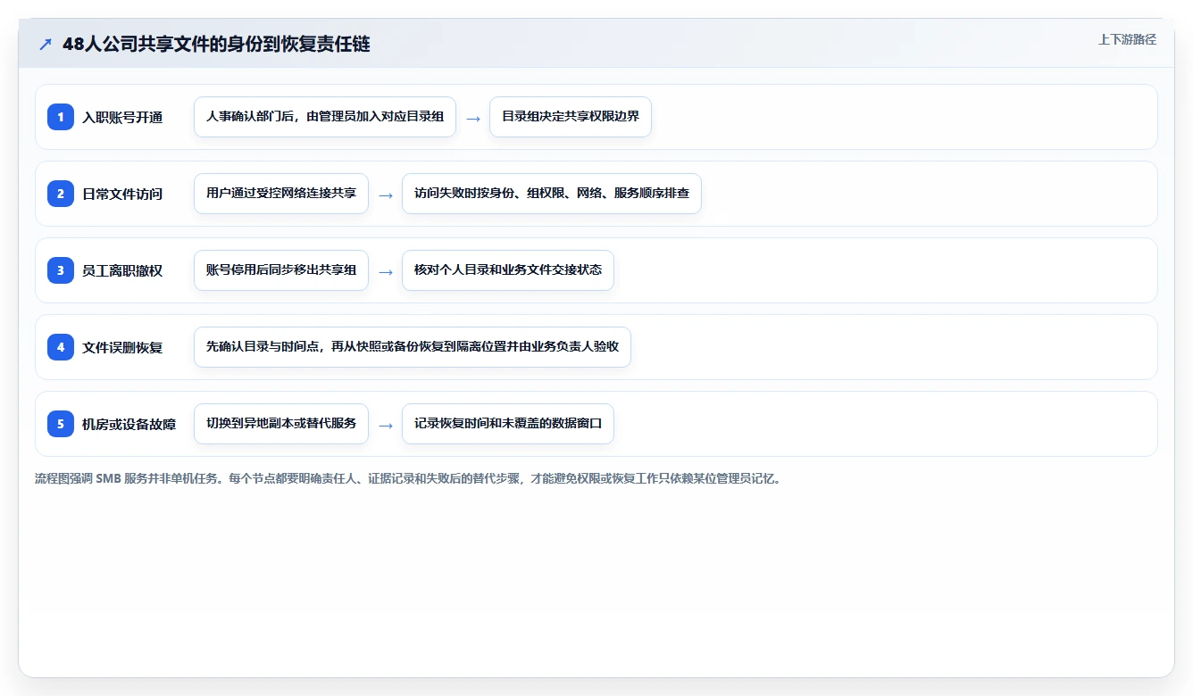Screen dimensions: 1193x696
Task: Click the 核对个人目录和业务文件交接状态 node
Action: pyautogui.click(x=508, y=270)
